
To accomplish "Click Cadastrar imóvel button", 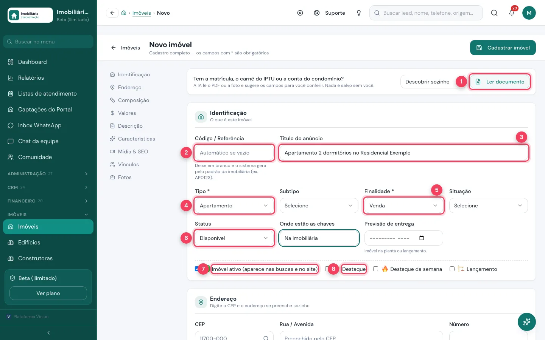I will (503, 48).
